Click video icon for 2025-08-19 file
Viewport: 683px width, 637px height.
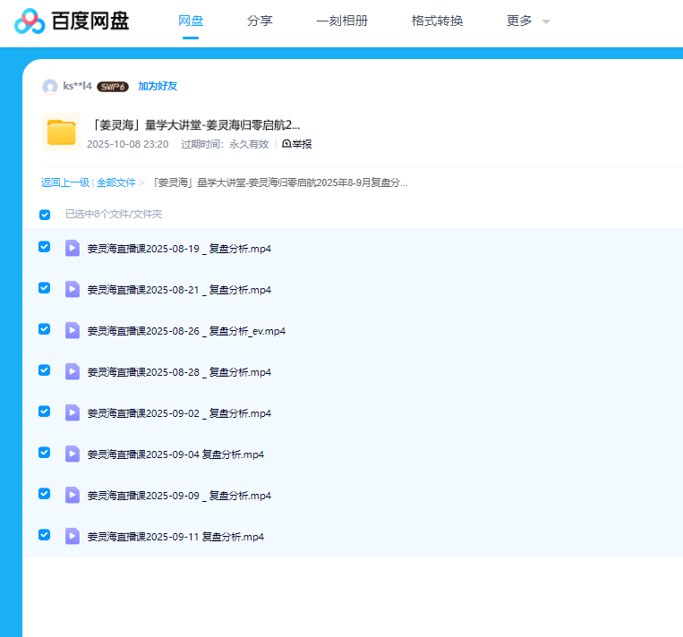pyautogui.click(x=73, y=248)
